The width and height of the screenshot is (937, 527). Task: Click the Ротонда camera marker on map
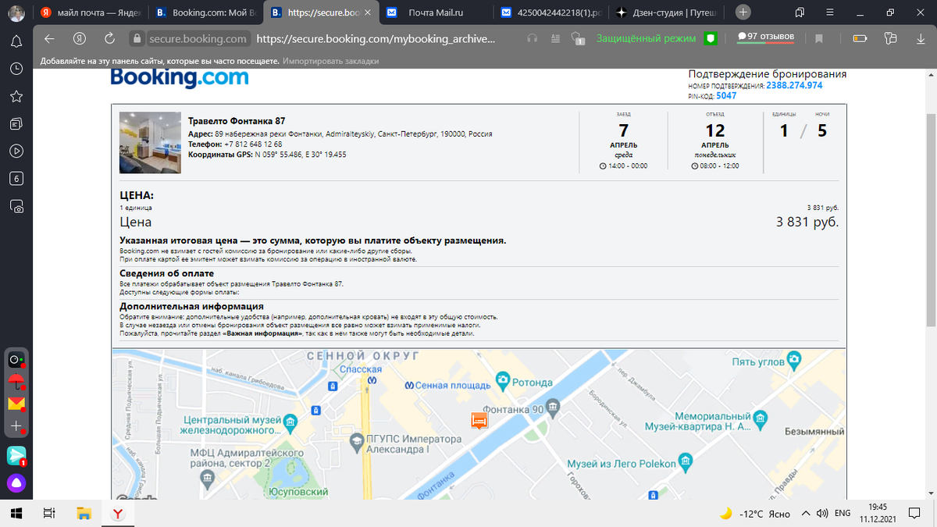click(x=504, y=382)
